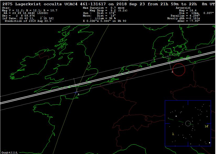Click the time marker labeled 3
Screen dimensions: 216x154
click(172, 72)
